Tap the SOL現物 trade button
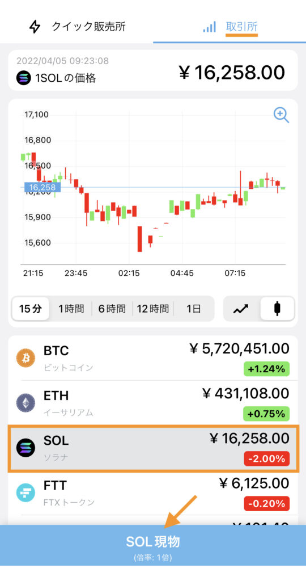This screenshot has width=306, height=581. (153, 545)
